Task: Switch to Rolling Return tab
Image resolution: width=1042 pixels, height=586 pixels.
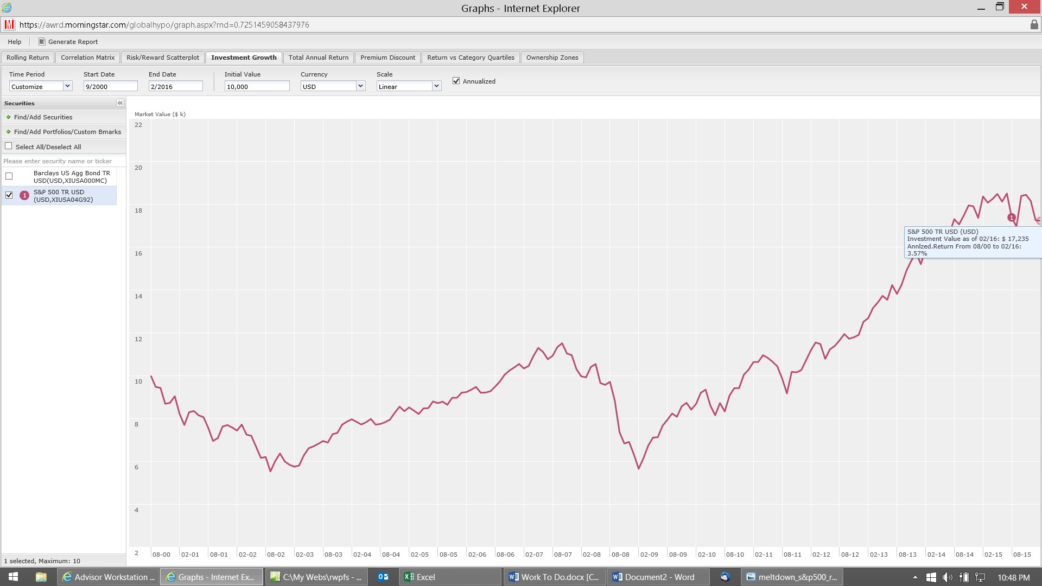Action: tap(28, 58)
